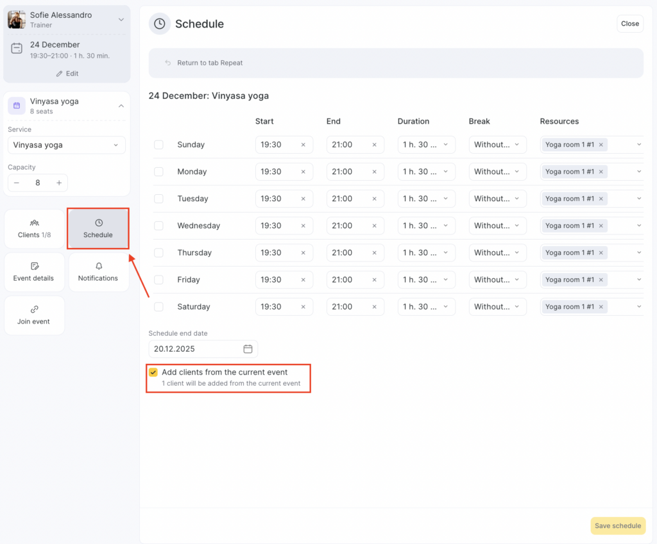657x544 pixels.
Task: Remove Yoga room 1 #1 tag from Tuesday
Action: 601,199
